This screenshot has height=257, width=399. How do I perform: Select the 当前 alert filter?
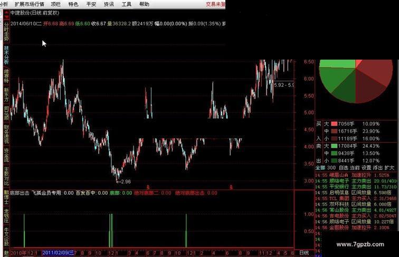point(355,168)
